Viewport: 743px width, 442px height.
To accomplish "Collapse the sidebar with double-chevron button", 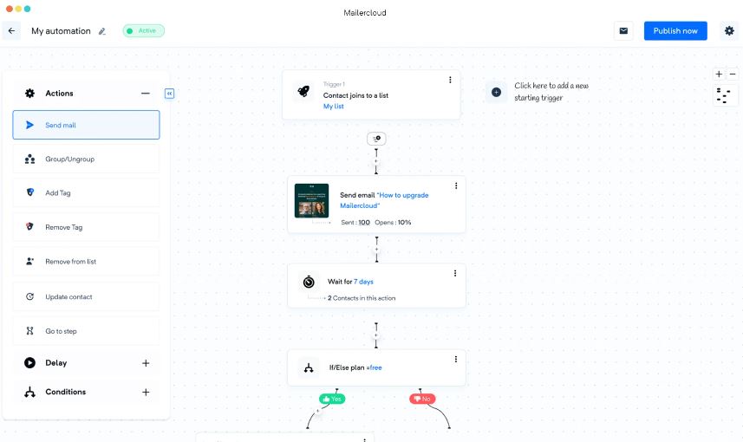I will click(x=169, y=94).
